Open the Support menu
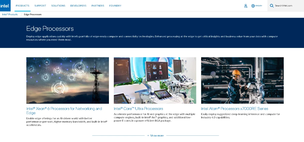This screenshot has width=304, height=142. click(x=40, y=6)
